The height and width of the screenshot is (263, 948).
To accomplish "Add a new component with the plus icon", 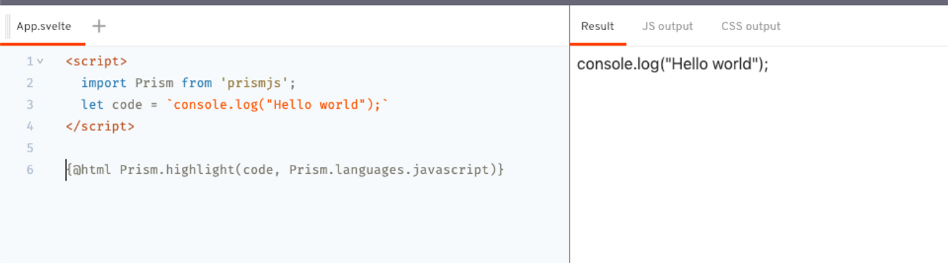I will pyautogui.click(x=100, y=26).
